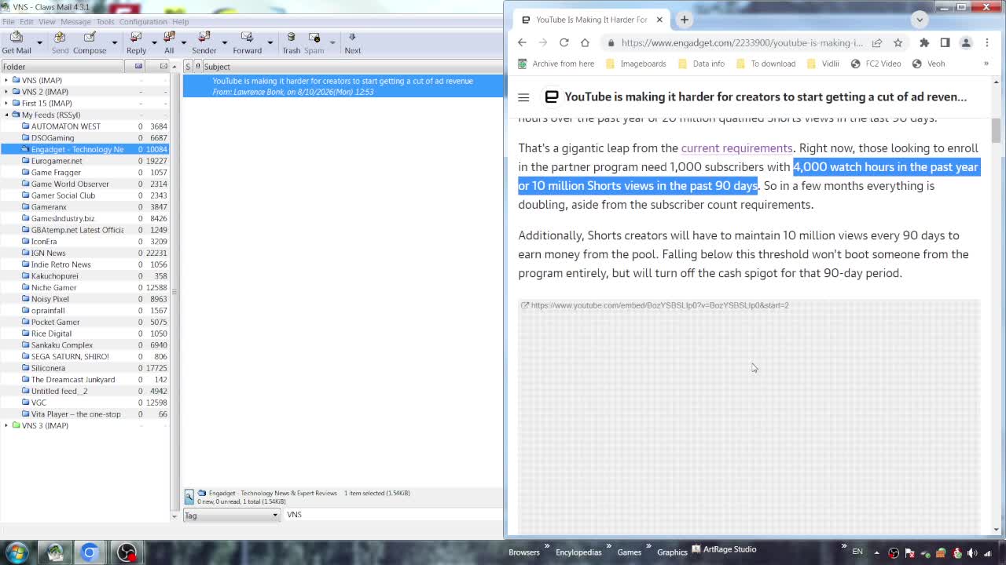Open the Siliconera feed folder
Image resolution: width=1006 pixels, height=565 pixels.
pos(48,368)
